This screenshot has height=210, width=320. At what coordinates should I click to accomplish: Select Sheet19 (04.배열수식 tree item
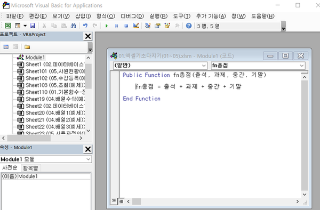coord(55,99)
